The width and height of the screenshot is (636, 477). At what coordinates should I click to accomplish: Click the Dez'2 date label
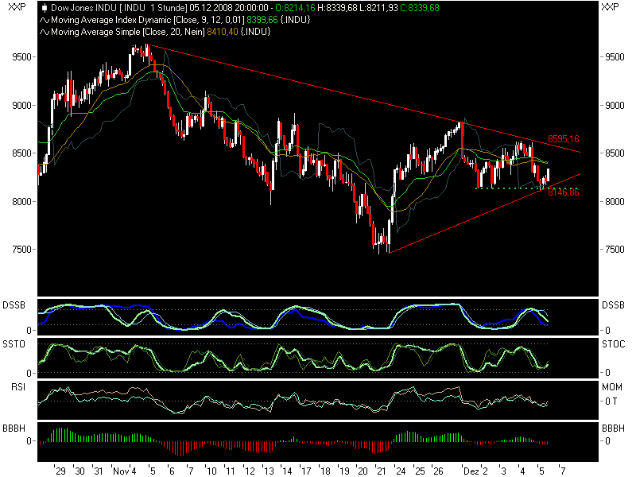coord(475,471)
